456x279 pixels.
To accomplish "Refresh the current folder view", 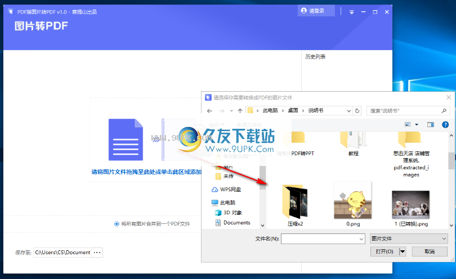I will [357, 111].
